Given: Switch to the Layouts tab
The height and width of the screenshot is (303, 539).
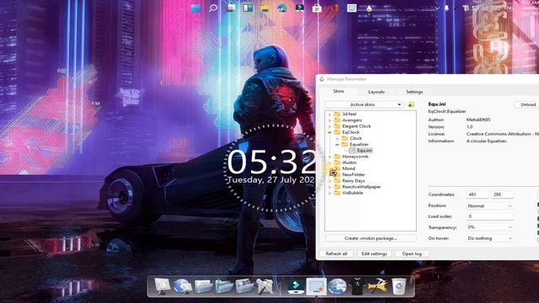Looking at the screenshot, I should [x=376, y=92].
